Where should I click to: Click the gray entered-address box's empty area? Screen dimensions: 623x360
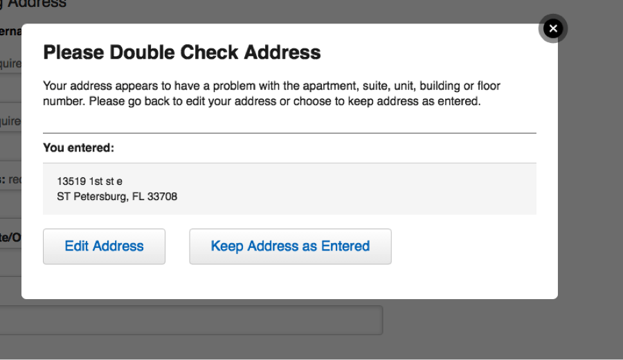point(358,189)
